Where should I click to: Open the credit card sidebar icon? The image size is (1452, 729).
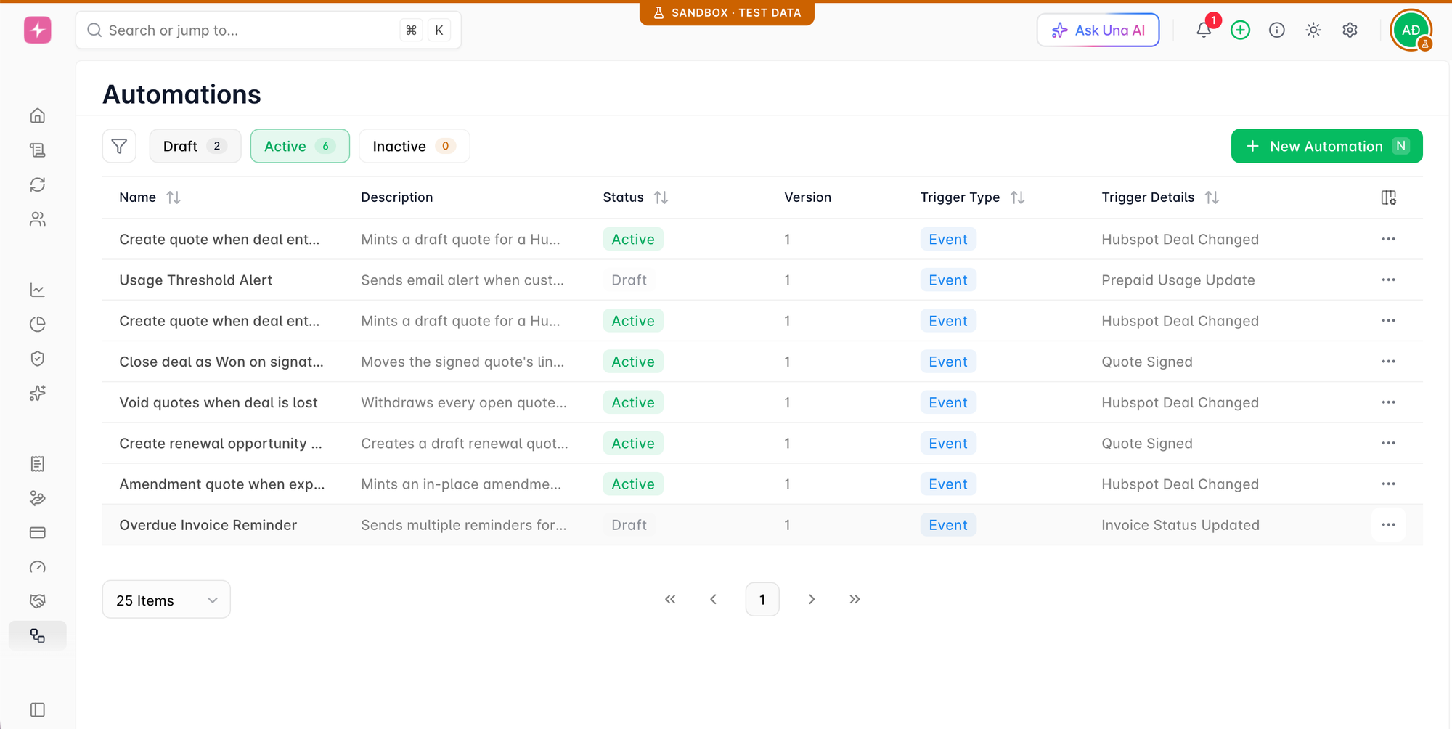pyautogui.click(x=38, y=532)
